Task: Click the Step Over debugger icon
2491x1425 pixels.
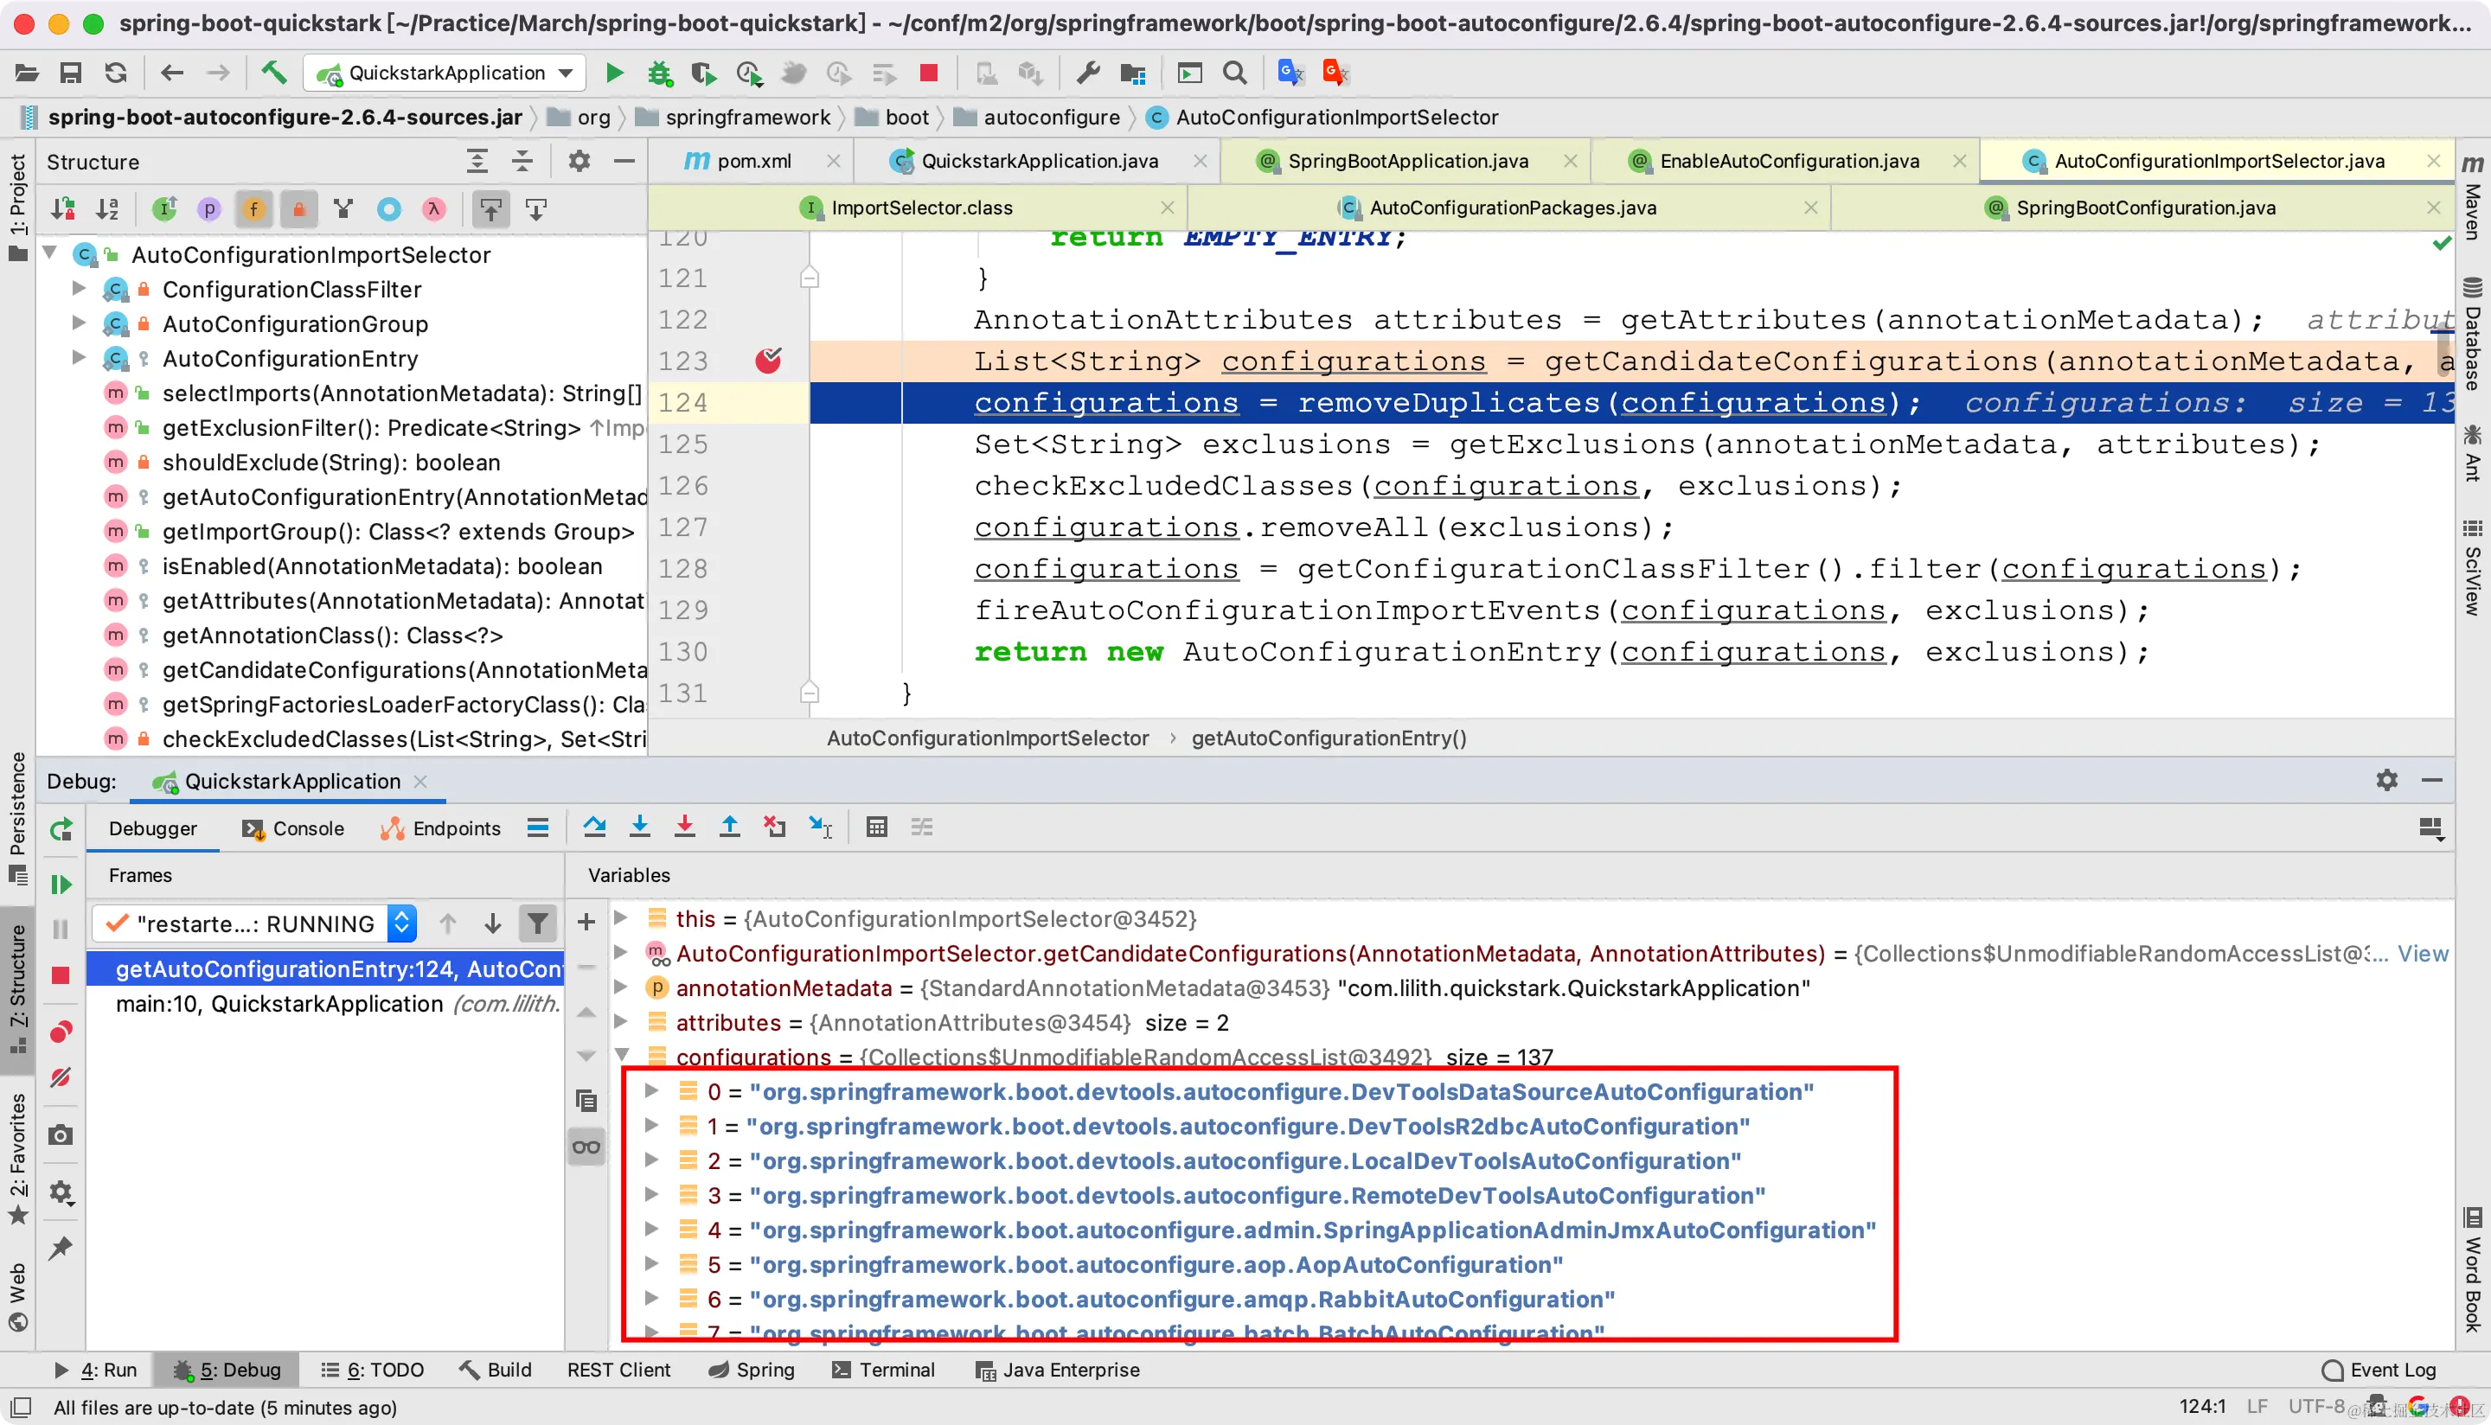Action: pyautogui.click(x=594, y=827)
